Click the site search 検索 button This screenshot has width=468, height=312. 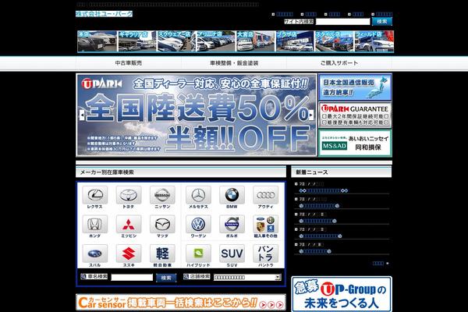pyautogui.click(x=381, y=22)
